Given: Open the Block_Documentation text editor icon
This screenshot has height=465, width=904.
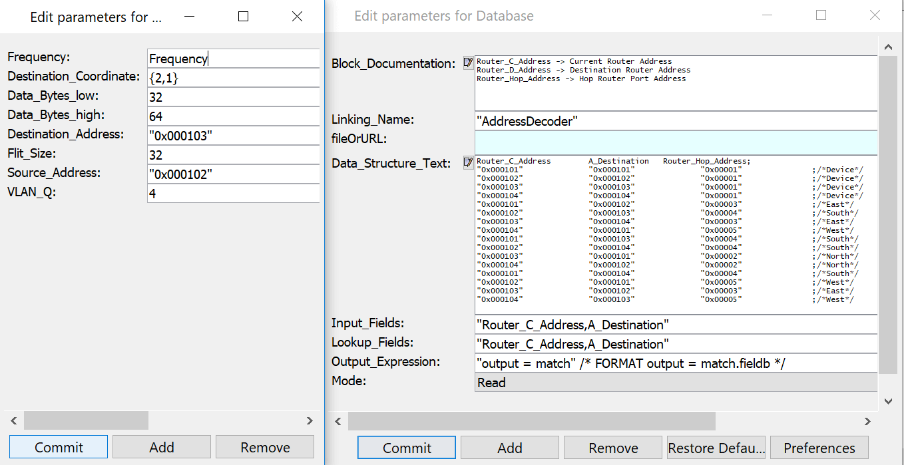Looking at the screenshot, I should 468,63.
